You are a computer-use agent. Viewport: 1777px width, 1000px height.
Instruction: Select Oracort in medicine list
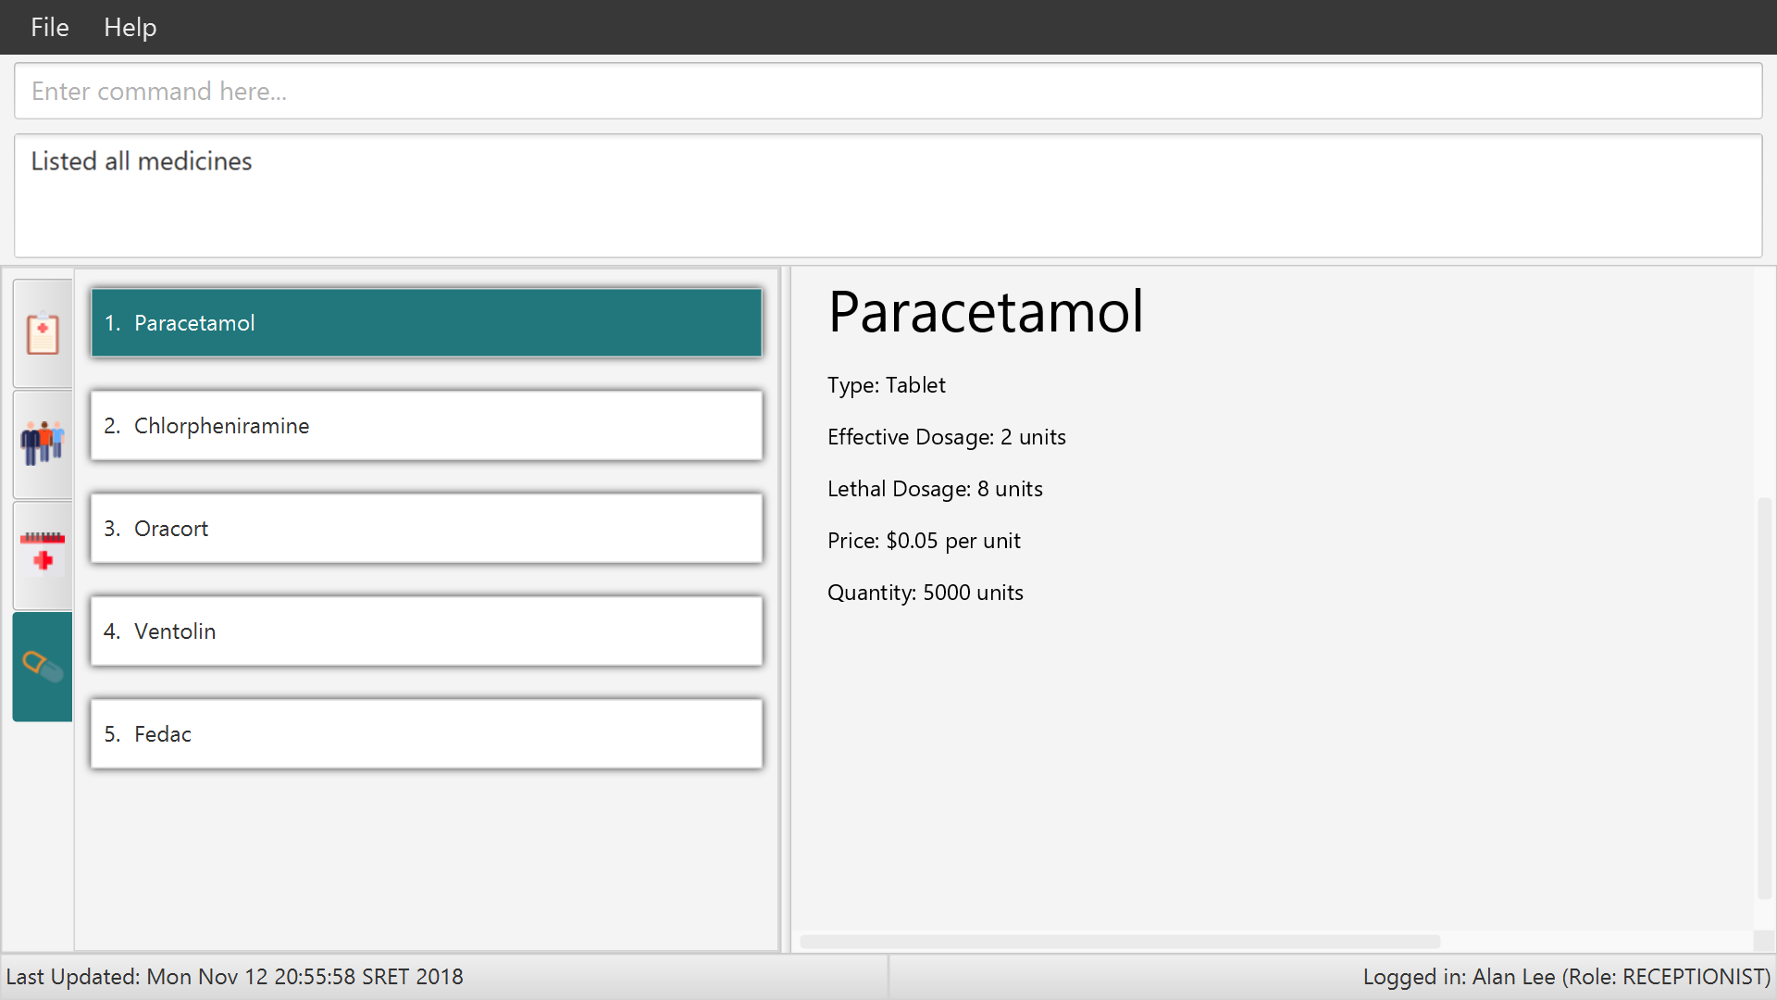427,528
